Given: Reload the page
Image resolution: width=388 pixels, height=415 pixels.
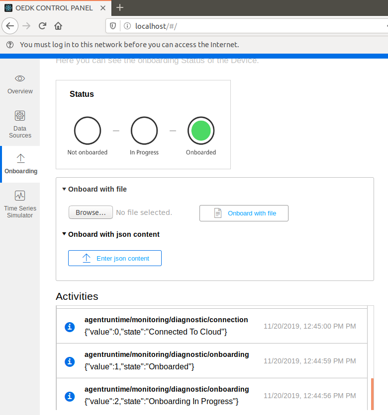Looking at the screenshot, I should coord(42,26).
